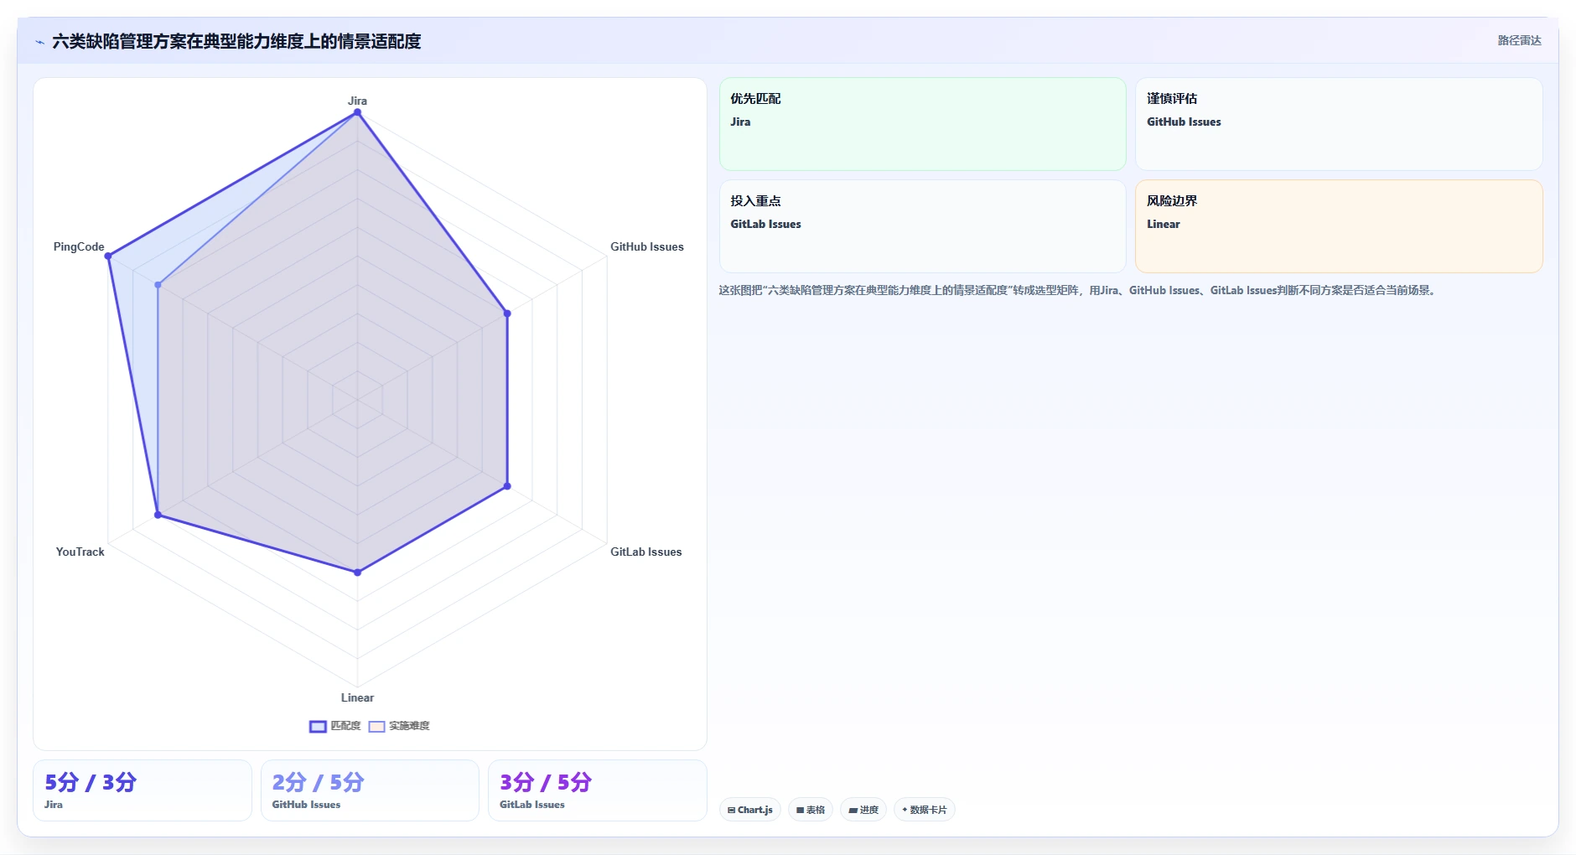Click the Chart.js tag chip

tap(750, 810)
